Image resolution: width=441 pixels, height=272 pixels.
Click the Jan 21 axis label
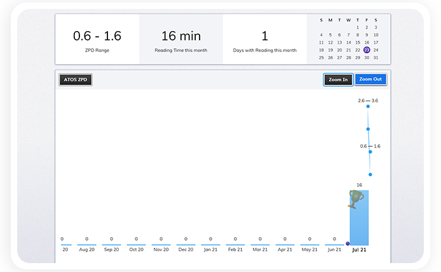click(210, 250)
